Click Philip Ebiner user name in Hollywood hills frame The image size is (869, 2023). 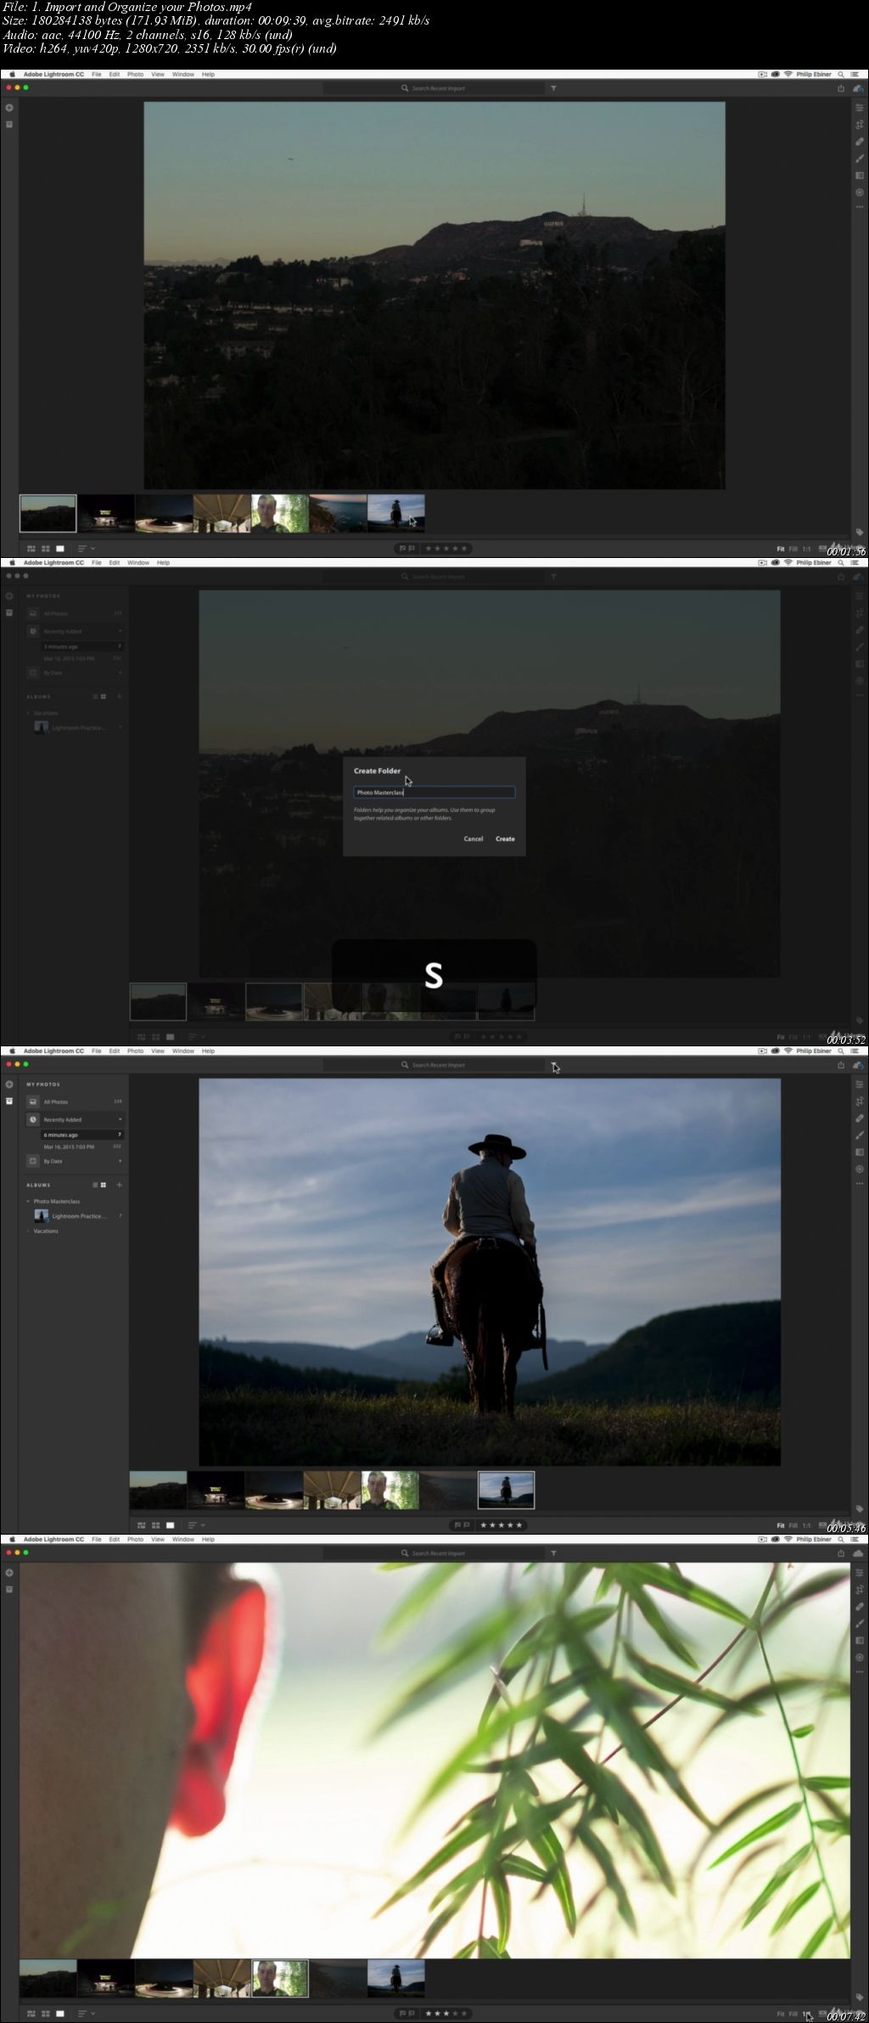[814, 75]
